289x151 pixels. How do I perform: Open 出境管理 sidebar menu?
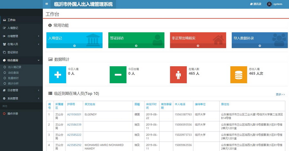(21, 36)
